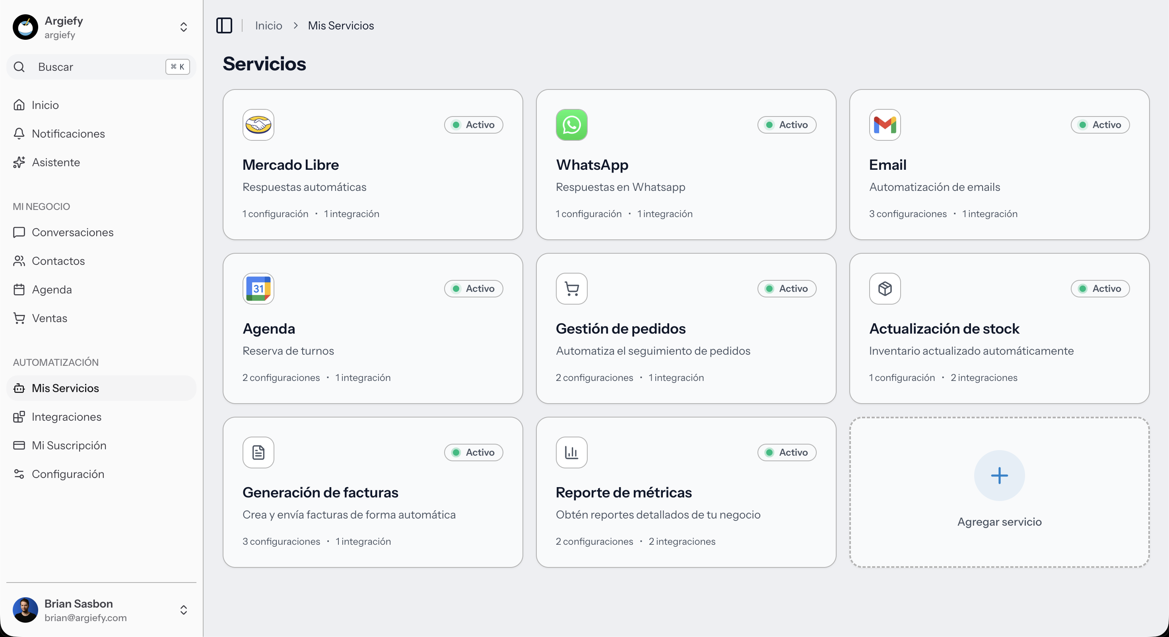Toggle the Activo badge on Email card
The height and width of the screenshot is (637, 1169).
tap(1099, 125)
